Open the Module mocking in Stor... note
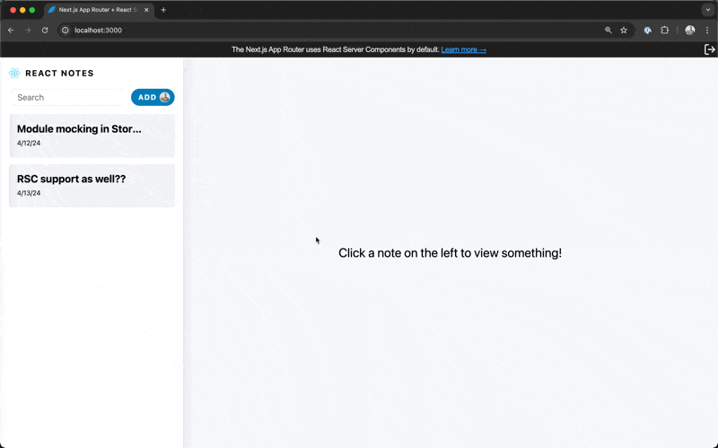Image resolution: width=718 pixels, height=448 pixels. point(92,136)
